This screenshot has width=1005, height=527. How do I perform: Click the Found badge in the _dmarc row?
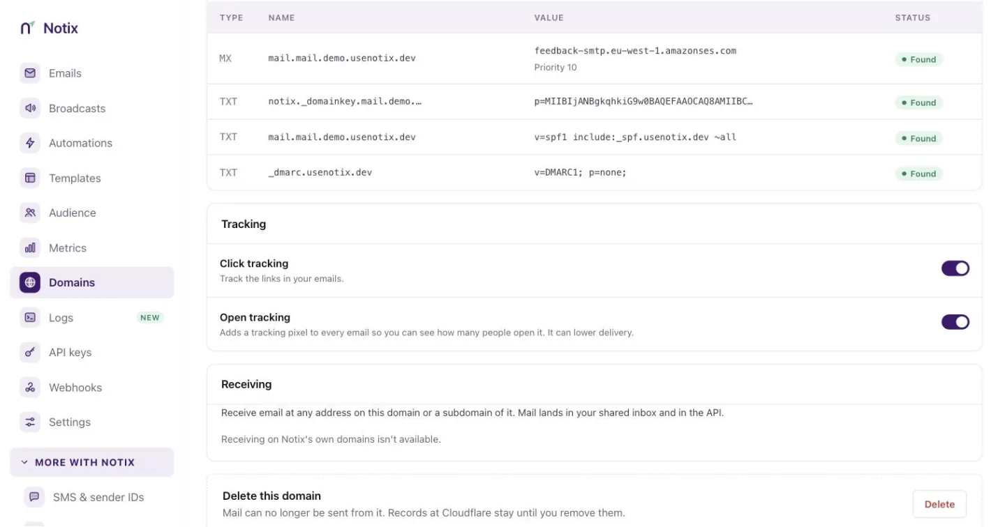pos(918,174)
